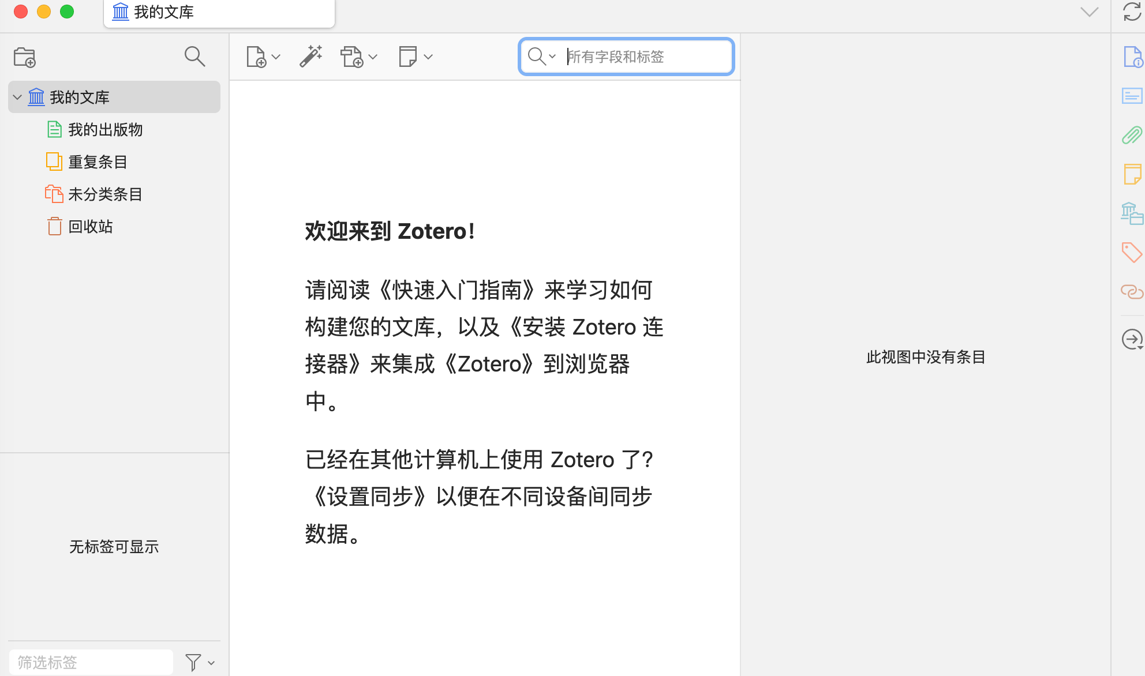Open the Notes pane icon

click(x=1132, y=174)
